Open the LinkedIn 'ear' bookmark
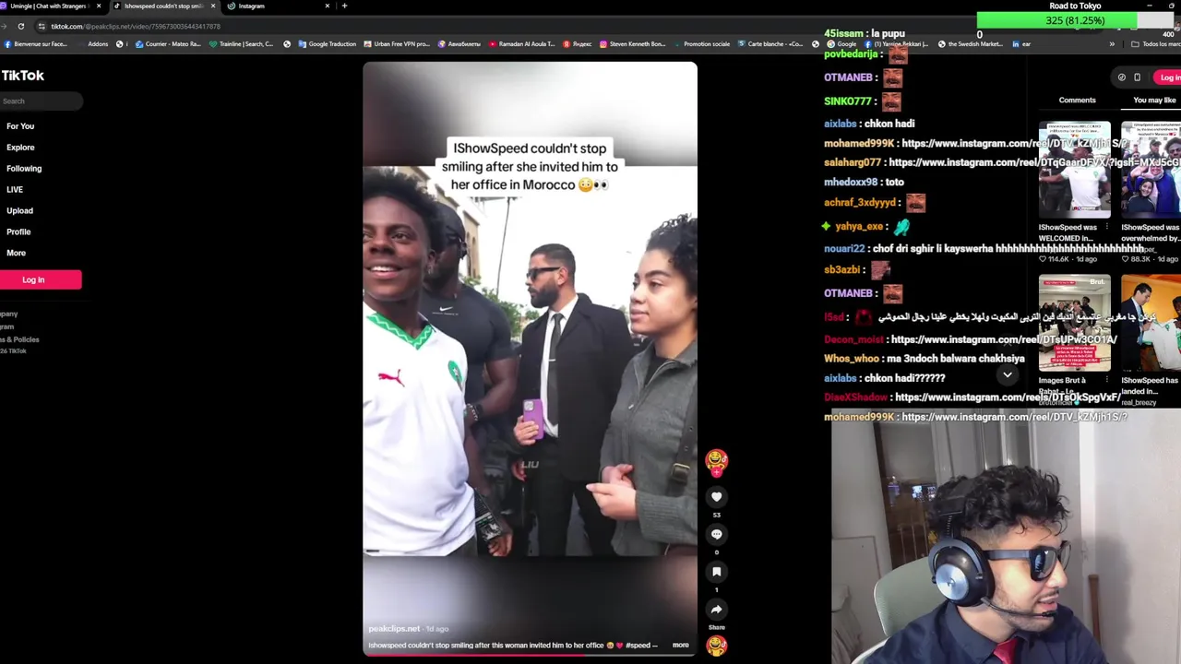This screenshot has width=1181, height=664. coord(1021,43)
